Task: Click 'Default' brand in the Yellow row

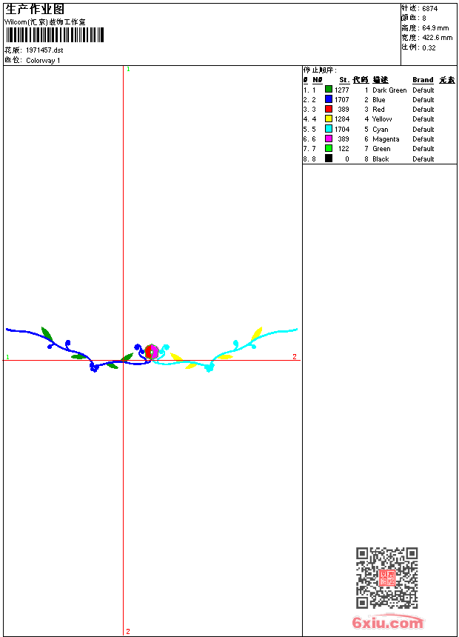Action: click(423, 119)
